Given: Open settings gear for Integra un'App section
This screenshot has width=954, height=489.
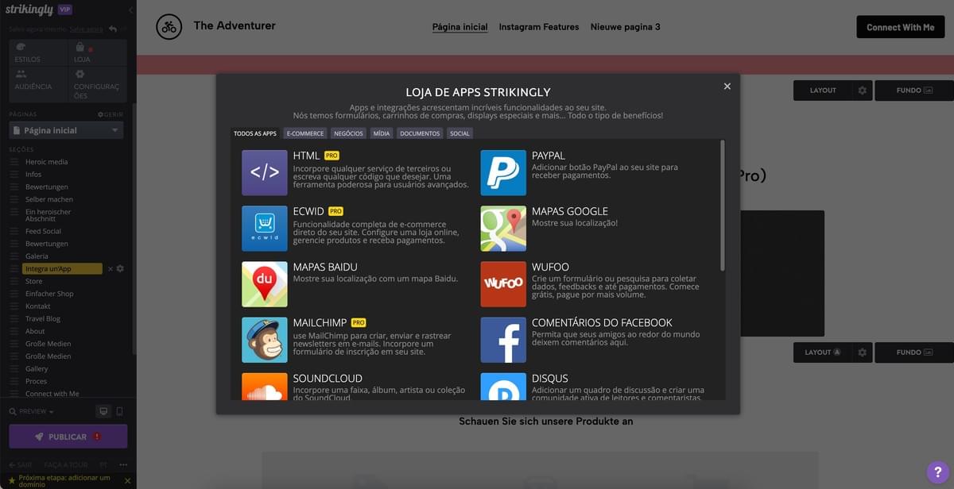Looking at the screenshot, I should (120, 269).
